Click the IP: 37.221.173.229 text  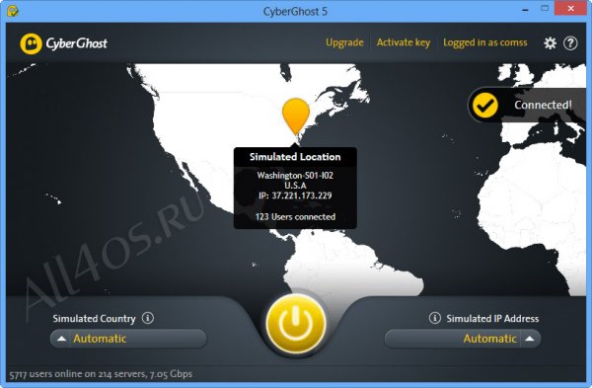click(295, 195)
